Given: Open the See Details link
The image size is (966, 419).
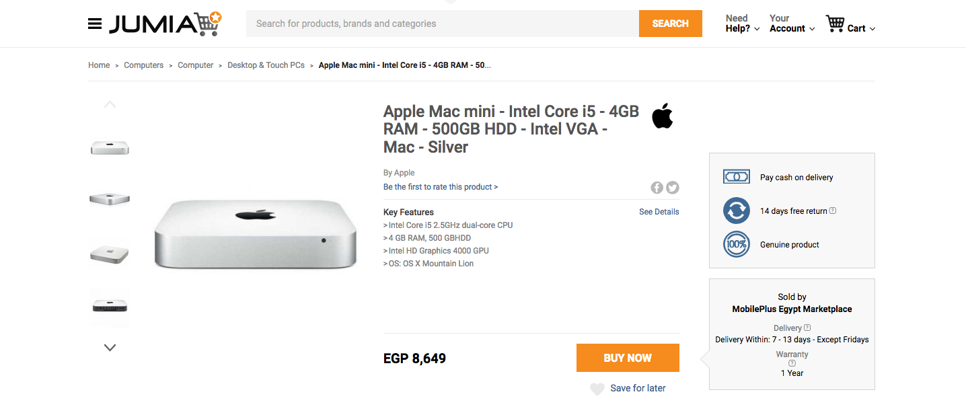Looking at the screenshot, I should [x=659, y=211].
